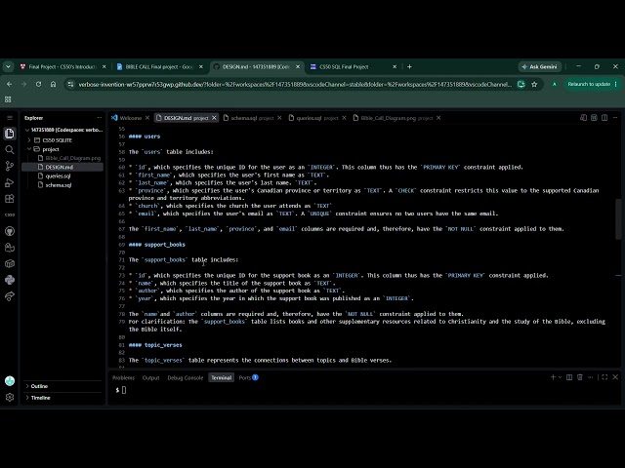Reload the page in Chrome
Screen dimensions: 625x468
point(38,85)
